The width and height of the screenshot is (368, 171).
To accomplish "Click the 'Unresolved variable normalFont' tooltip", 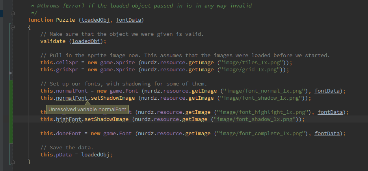I will click(87, 109).
